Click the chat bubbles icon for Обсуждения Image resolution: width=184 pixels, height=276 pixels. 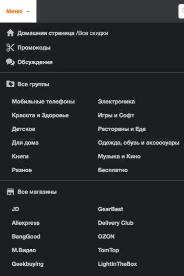coord(11,62)
